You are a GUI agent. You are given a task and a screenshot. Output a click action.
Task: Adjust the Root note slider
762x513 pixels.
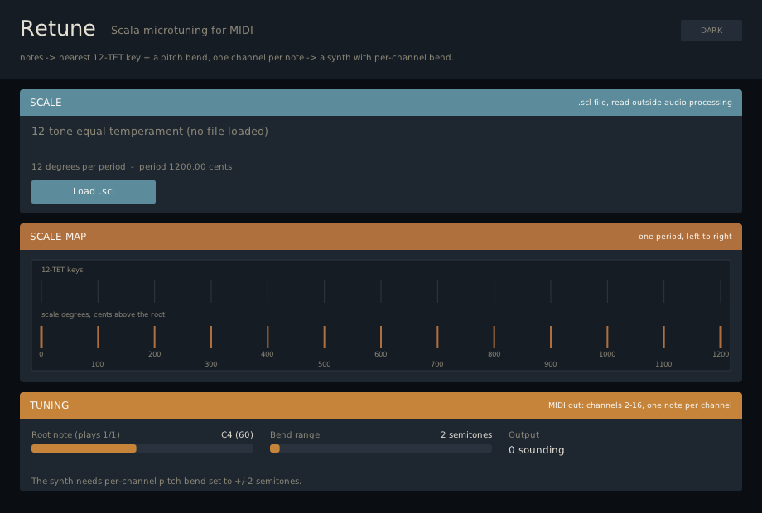(x=142, y=448)
